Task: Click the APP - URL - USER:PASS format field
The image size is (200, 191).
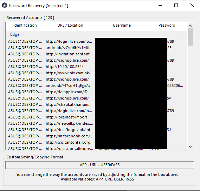Action: coord(99,165)
